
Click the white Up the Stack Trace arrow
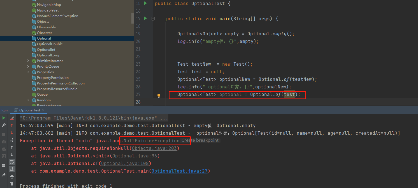tap(12, 147)
